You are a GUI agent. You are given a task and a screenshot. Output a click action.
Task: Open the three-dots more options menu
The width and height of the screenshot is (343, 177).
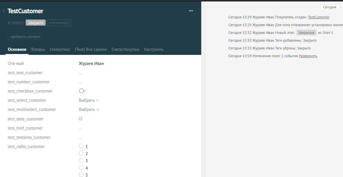pyautogui.click(x=191, y=11)
